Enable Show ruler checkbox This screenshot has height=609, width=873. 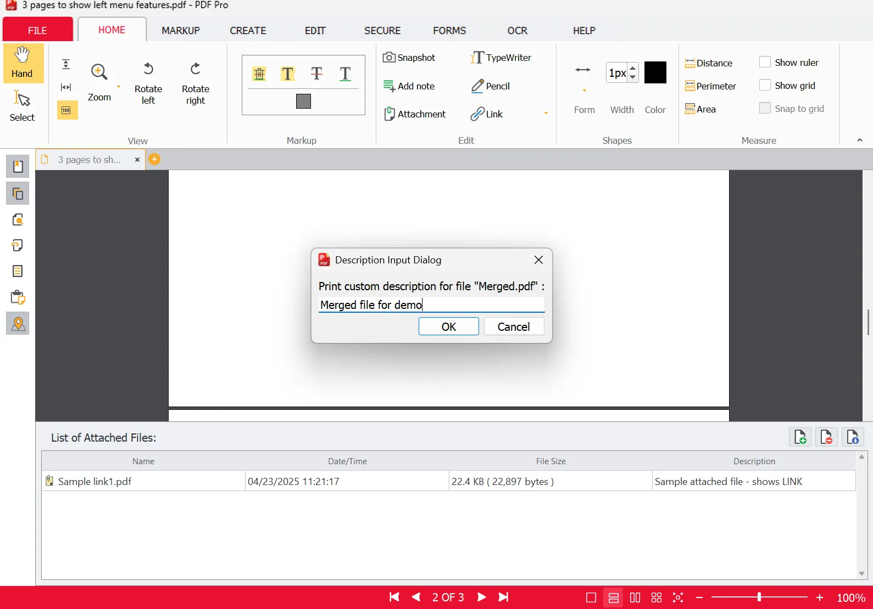(765, 62)
